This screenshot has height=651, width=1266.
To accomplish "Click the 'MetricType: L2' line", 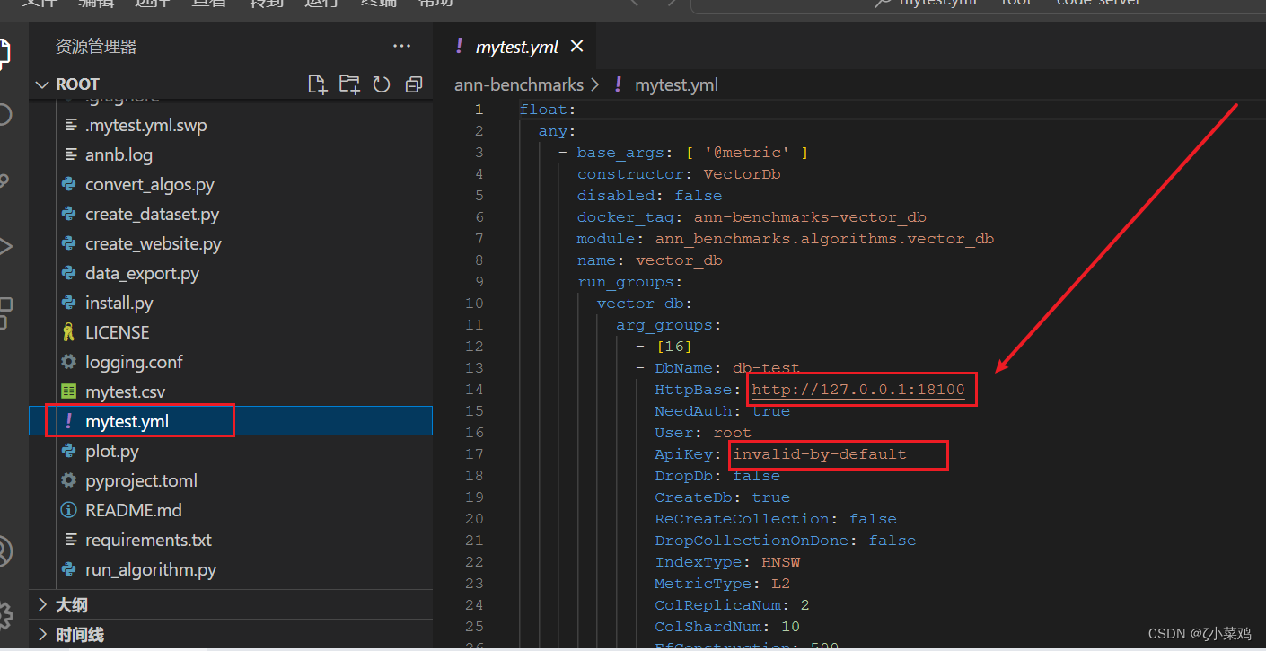I will pyautogui.click(x=723, y=584).
